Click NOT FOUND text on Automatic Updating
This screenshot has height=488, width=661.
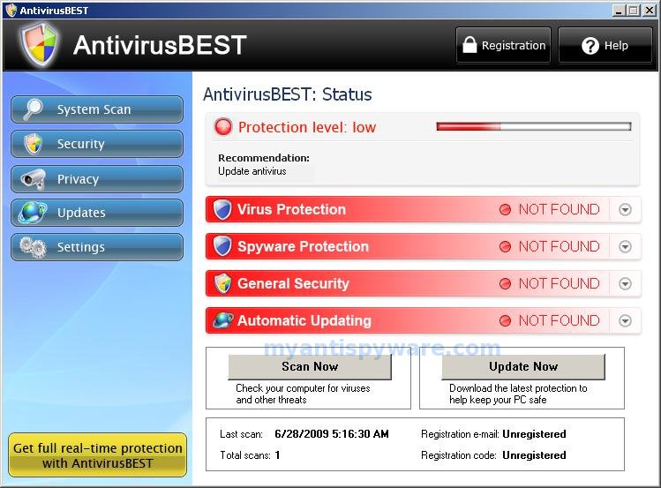tap(559, 320)
